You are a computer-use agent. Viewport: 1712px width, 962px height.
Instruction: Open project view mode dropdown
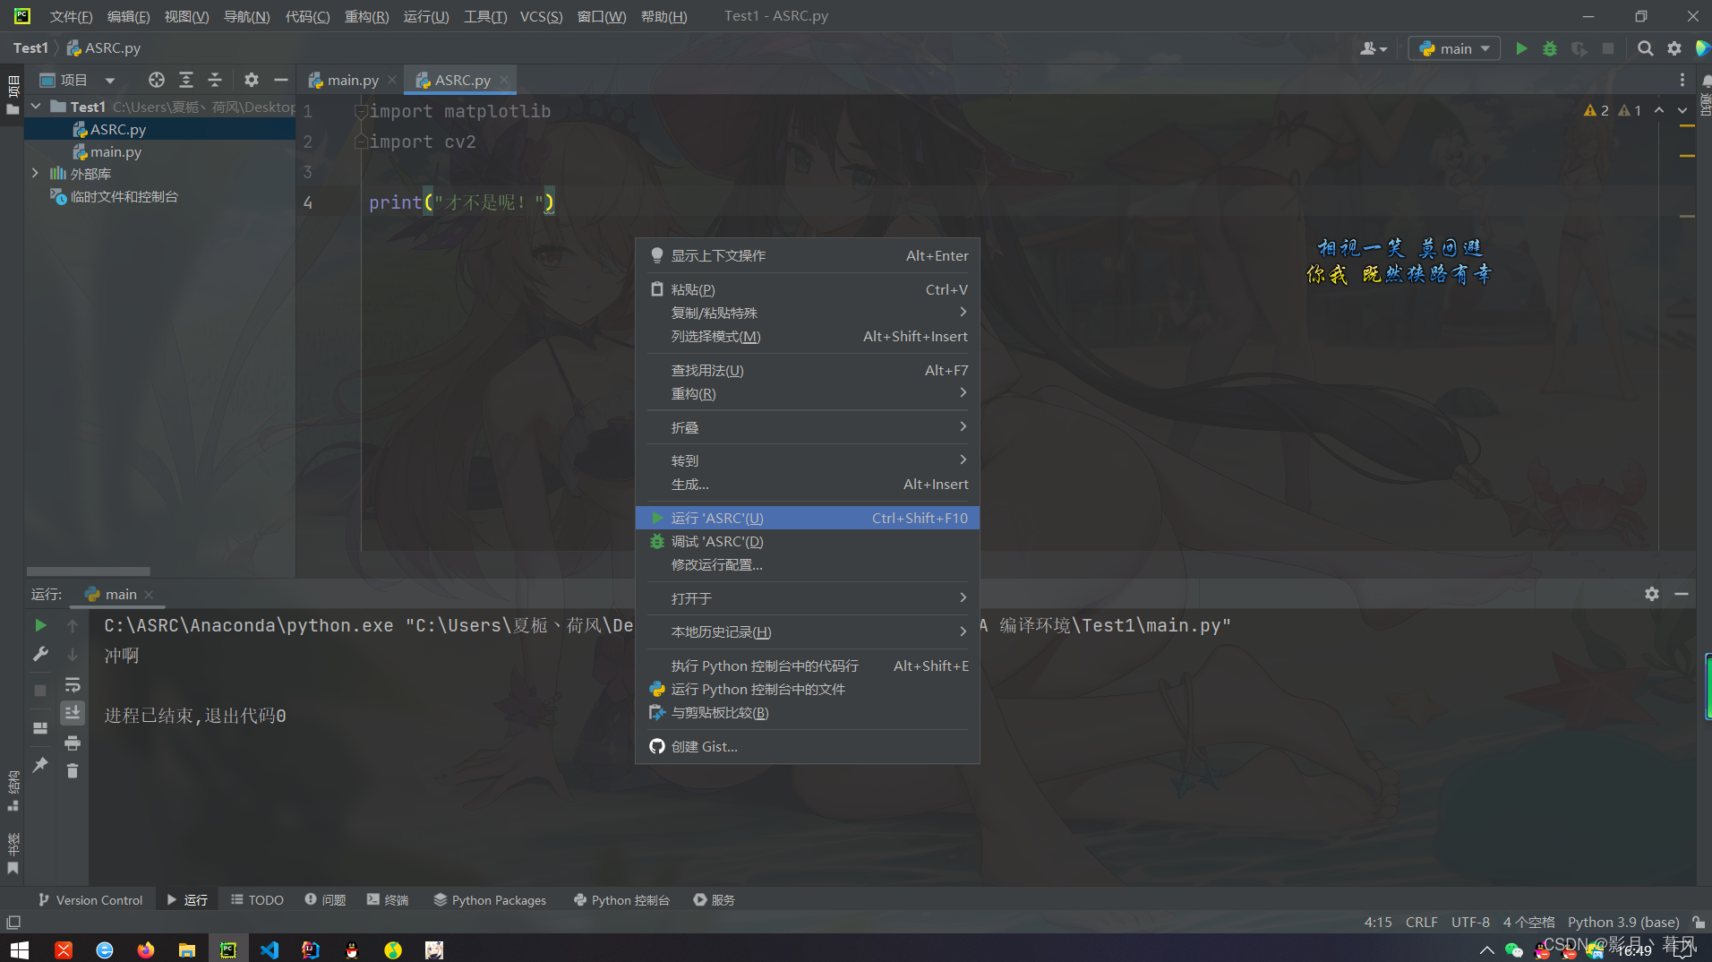coord(109,80)
